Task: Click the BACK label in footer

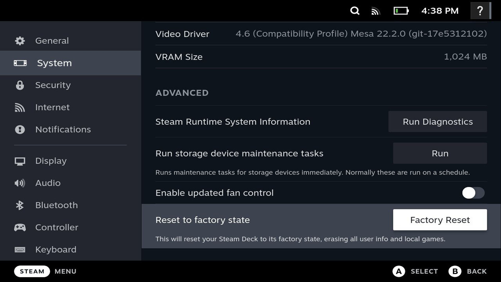Action: click(x=477, y=271)
